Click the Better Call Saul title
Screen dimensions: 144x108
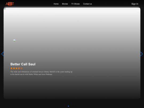click(x=23, y=64)
